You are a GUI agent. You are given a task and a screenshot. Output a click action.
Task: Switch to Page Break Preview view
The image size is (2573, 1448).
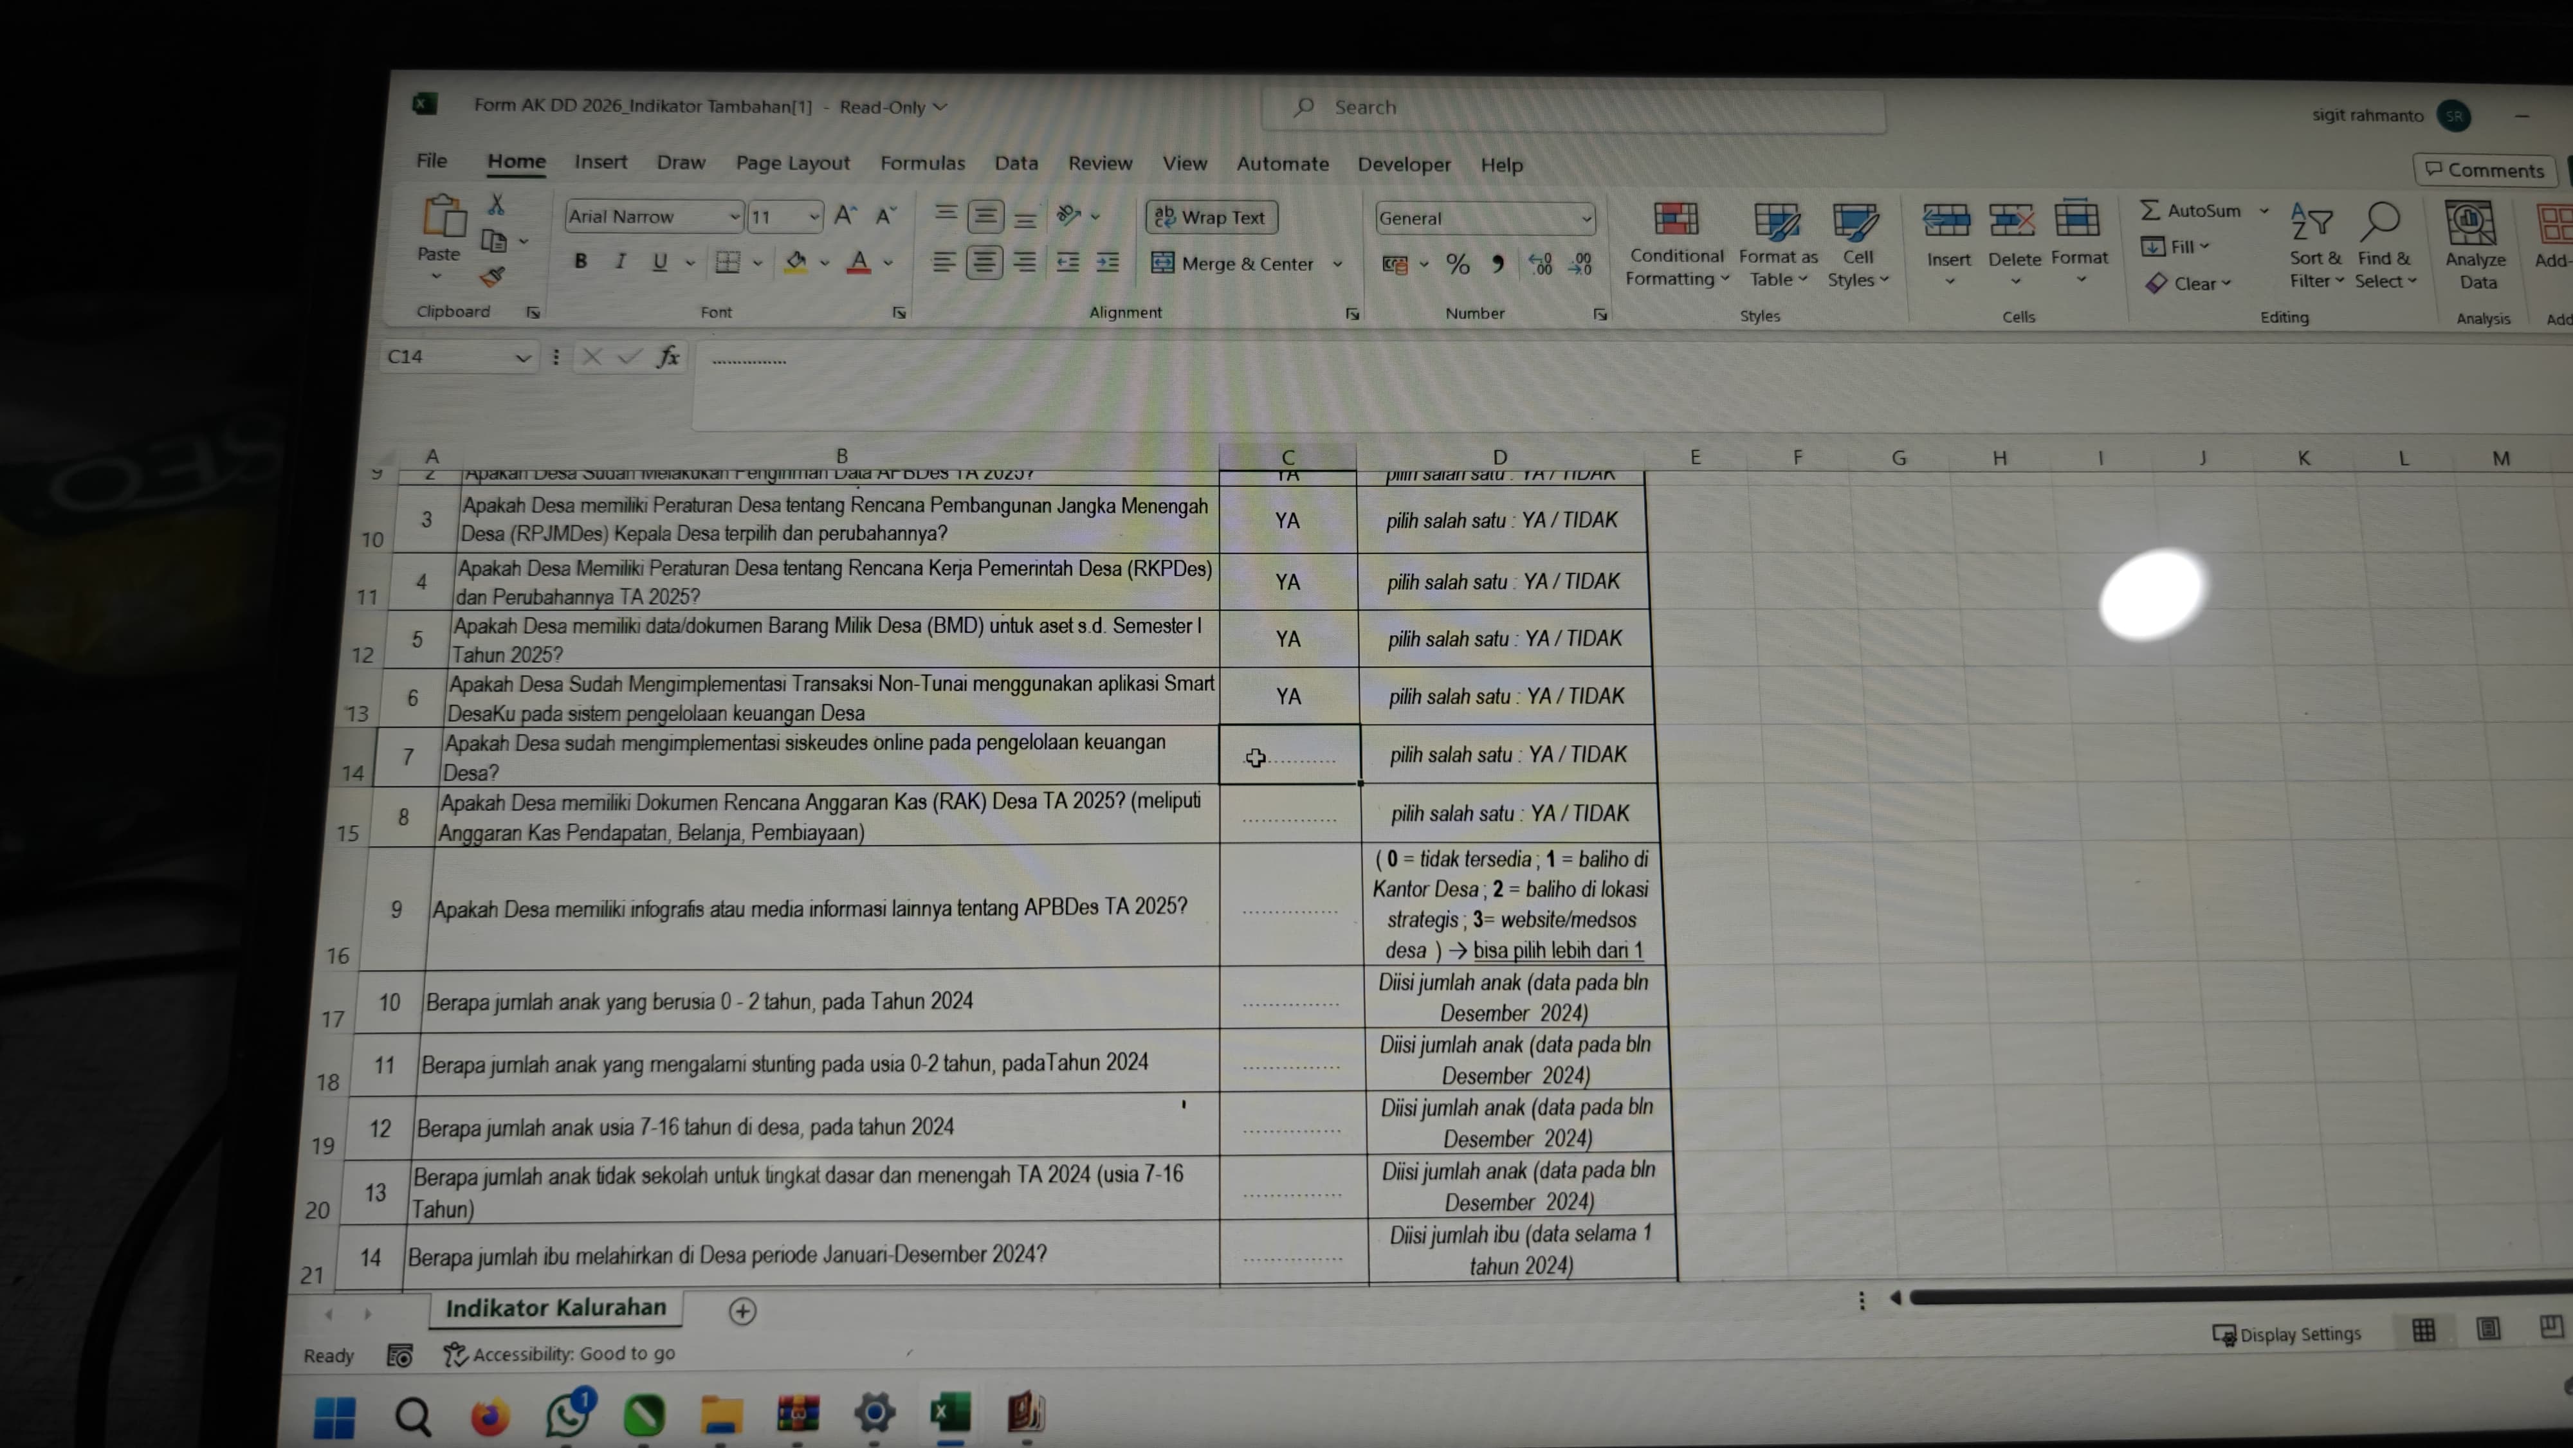pos(2550,1327)
